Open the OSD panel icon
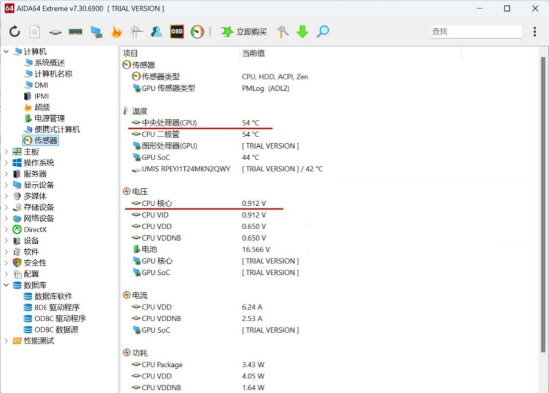 click(x=177, y=32)
